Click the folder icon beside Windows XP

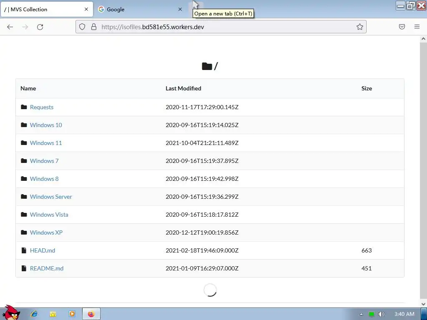coord(24,232)
